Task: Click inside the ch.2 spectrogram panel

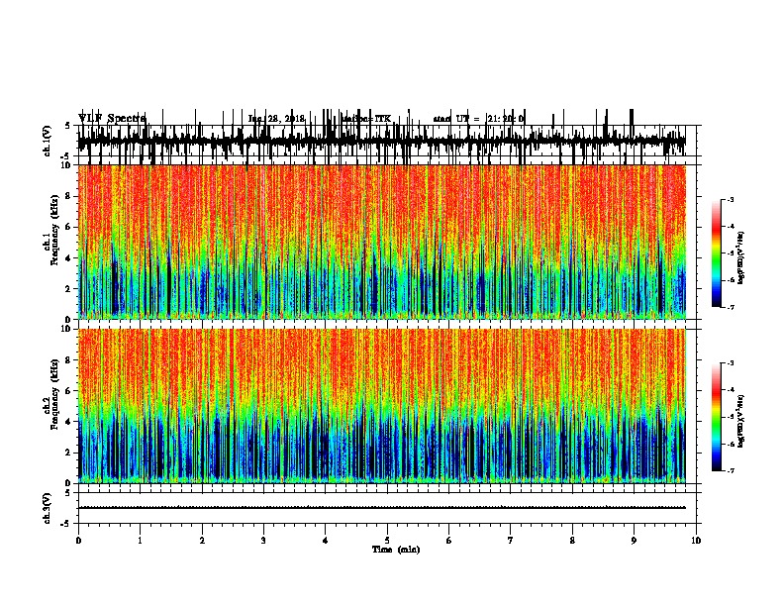Action: tap(382, 406)
